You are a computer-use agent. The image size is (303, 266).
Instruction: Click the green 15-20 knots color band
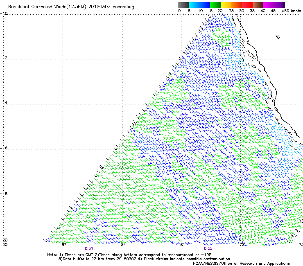[215, 5]
